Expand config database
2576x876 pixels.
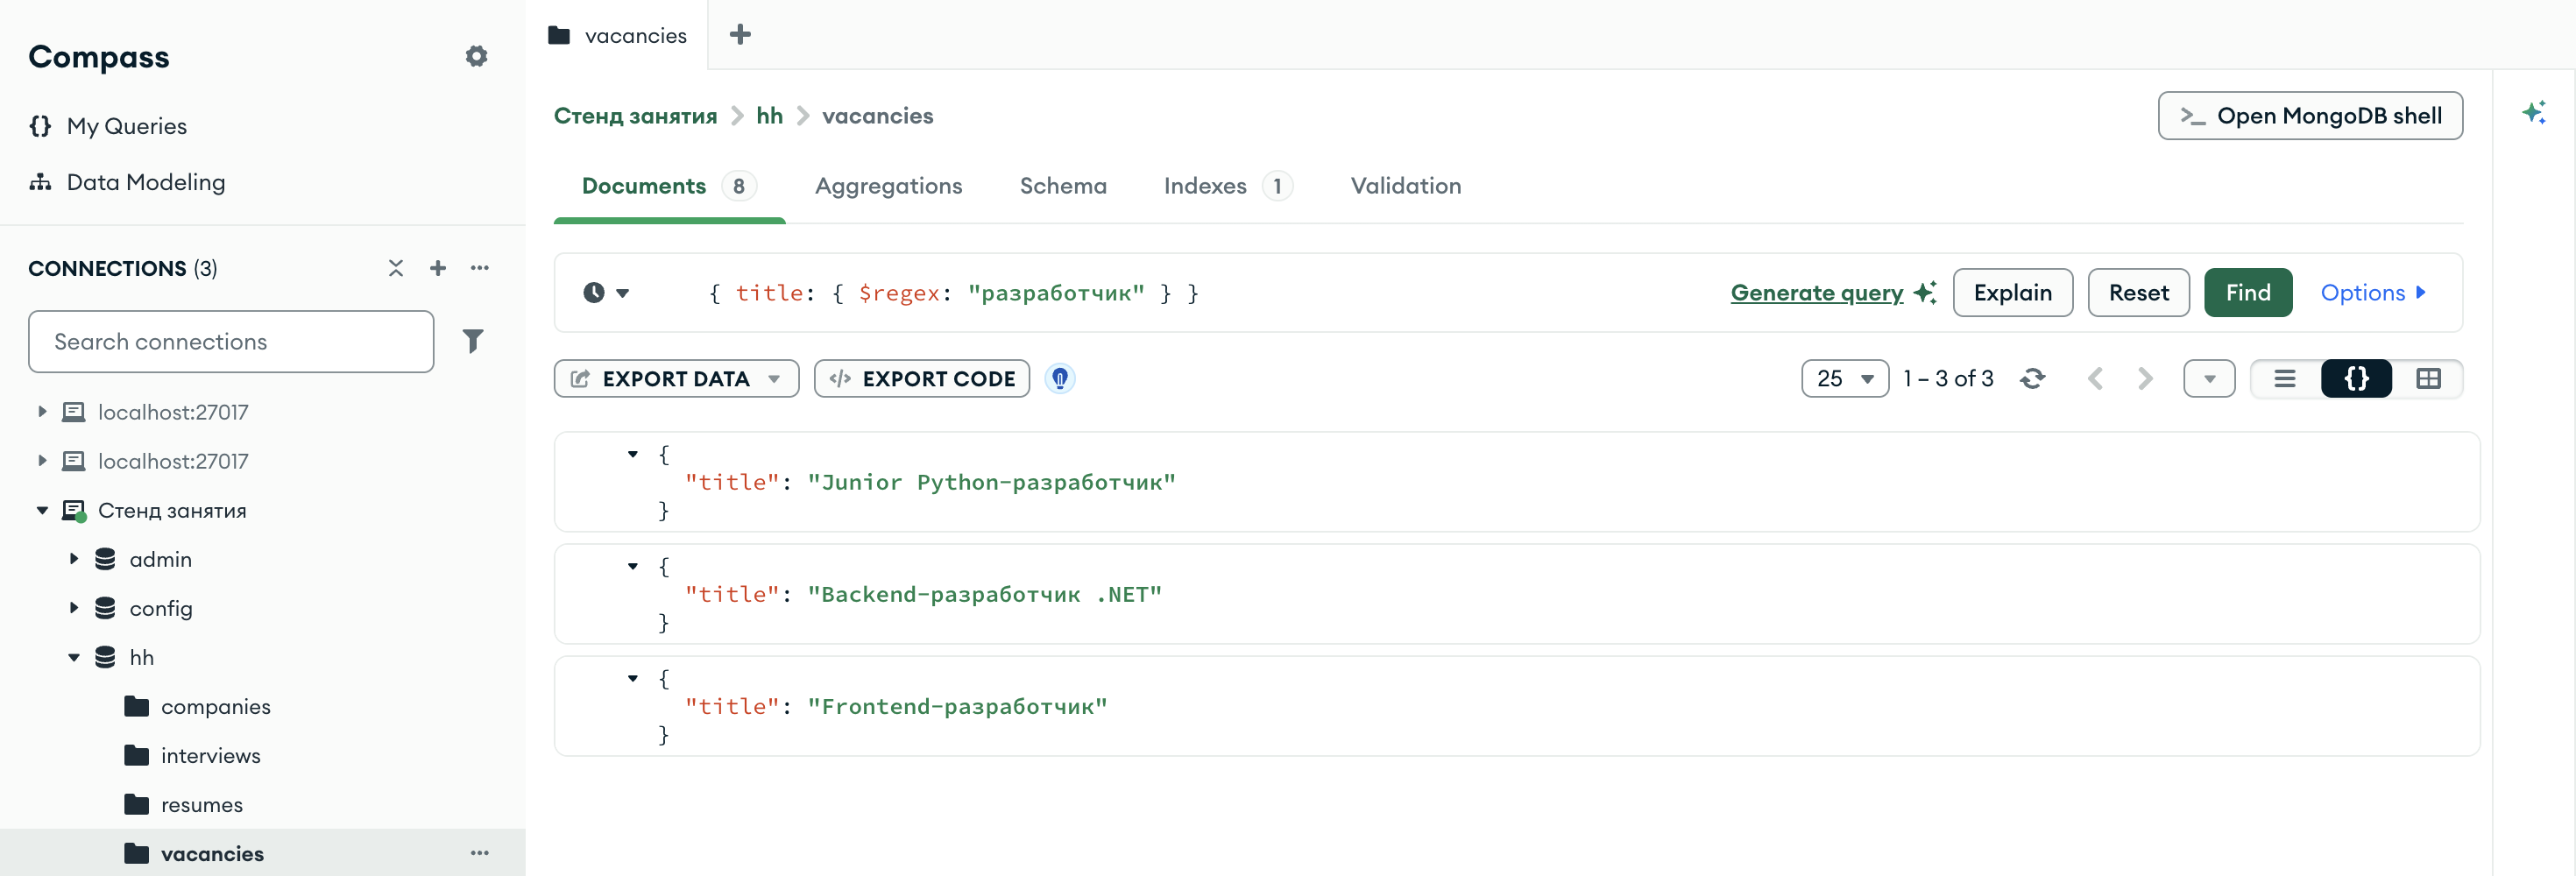pos(74,608)
